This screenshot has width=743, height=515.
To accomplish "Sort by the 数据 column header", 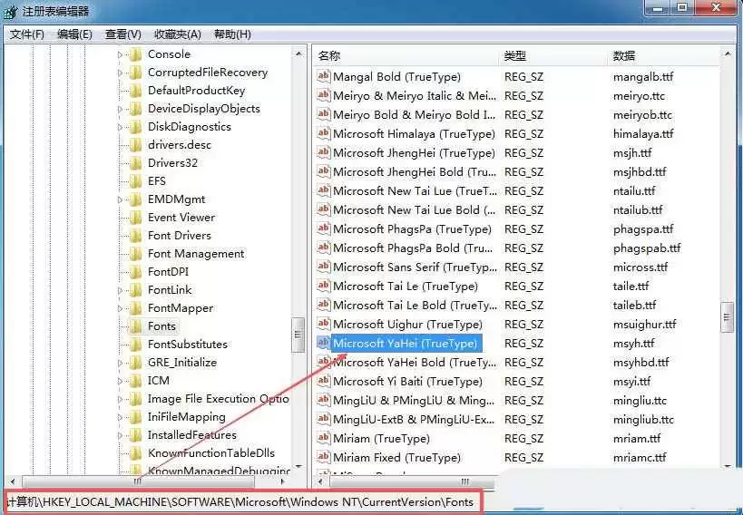I will pyautogui.click(x=663, y=56).
